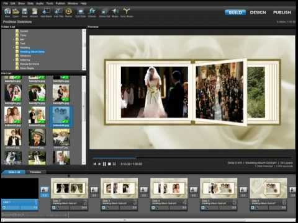
Task: Open the Window menu
Action: [73, 4]
